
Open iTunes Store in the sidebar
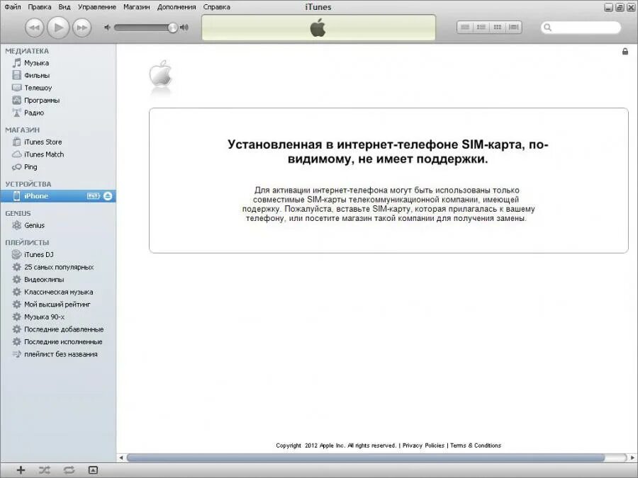(58, 142)
